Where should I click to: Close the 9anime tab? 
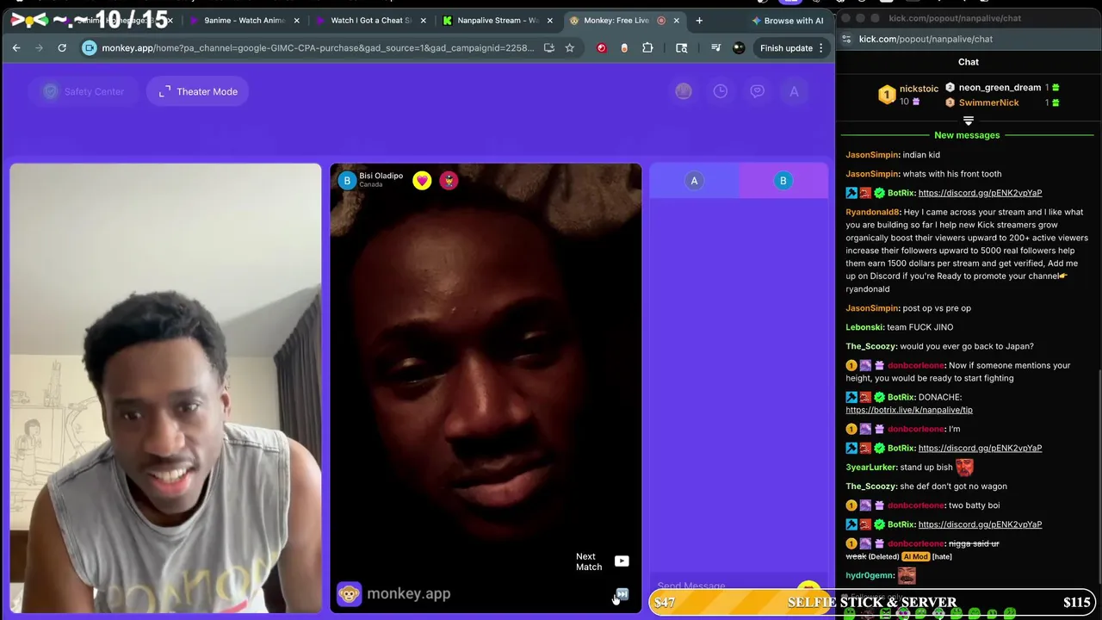pos(297,20)
